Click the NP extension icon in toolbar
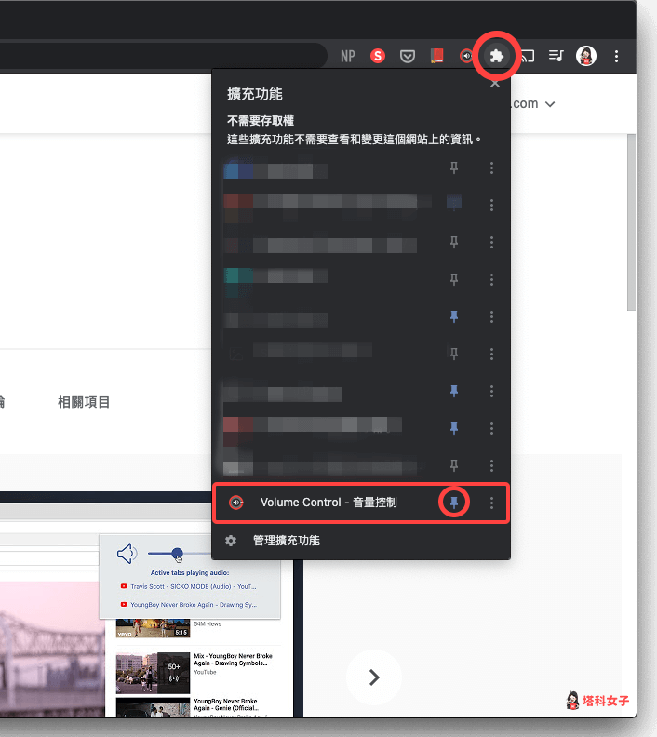 pyautogui.click(x=348, y=57)
